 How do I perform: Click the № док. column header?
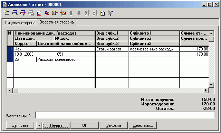(75, 38)
